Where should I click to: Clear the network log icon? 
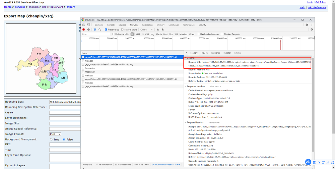(x=88, y=30)
